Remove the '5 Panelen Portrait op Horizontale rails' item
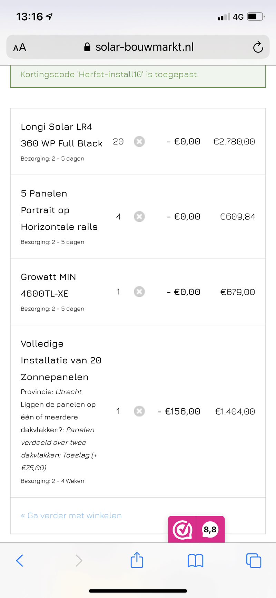The height and width of the screenshot is (598, 276). [139, 217]
